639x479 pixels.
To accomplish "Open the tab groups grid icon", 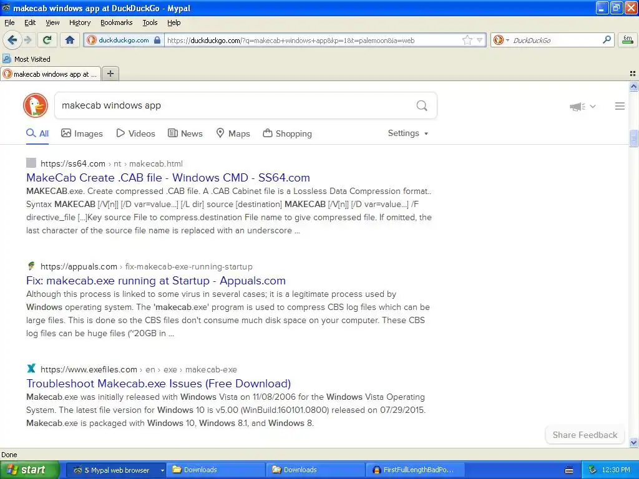I will (x=633, y=74).
